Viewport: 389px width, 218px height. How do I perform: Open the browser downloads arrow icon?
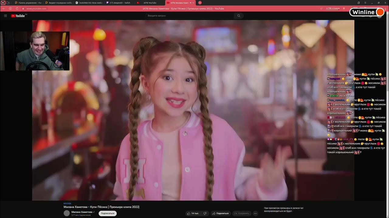(x=385, y=8)
